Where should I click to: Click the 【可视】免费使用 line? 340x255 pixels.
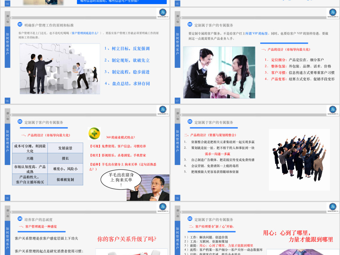118,146
